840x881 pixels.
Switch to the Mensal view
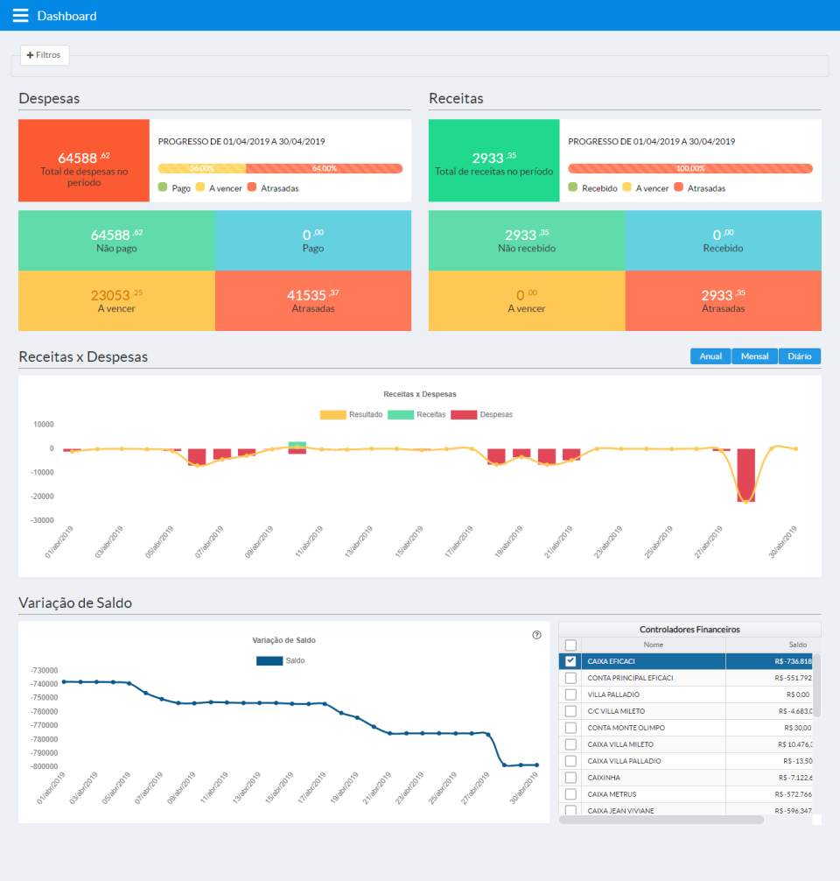[x=754, y=356]
